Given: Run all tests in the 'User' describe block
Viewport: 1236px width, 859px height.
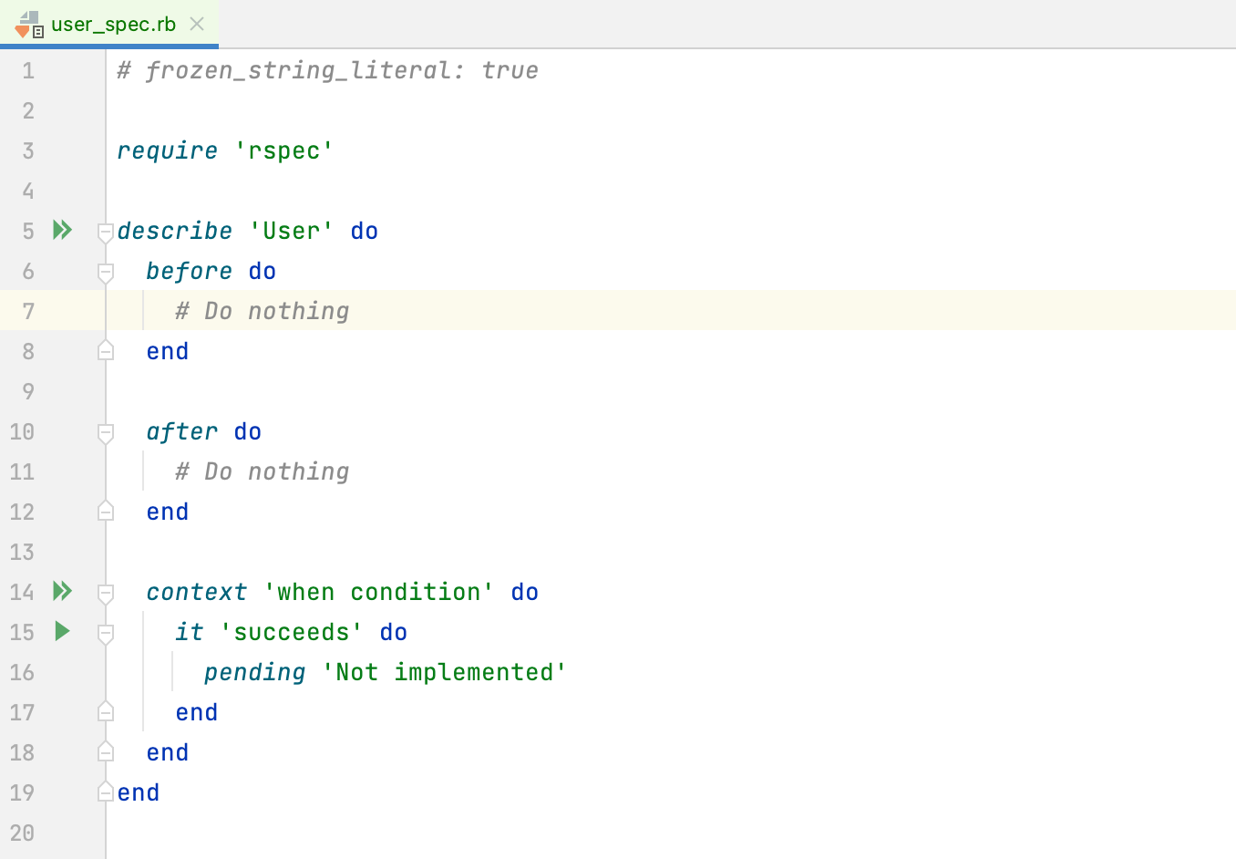Looking at the screenshot, I should coord(61,231).
